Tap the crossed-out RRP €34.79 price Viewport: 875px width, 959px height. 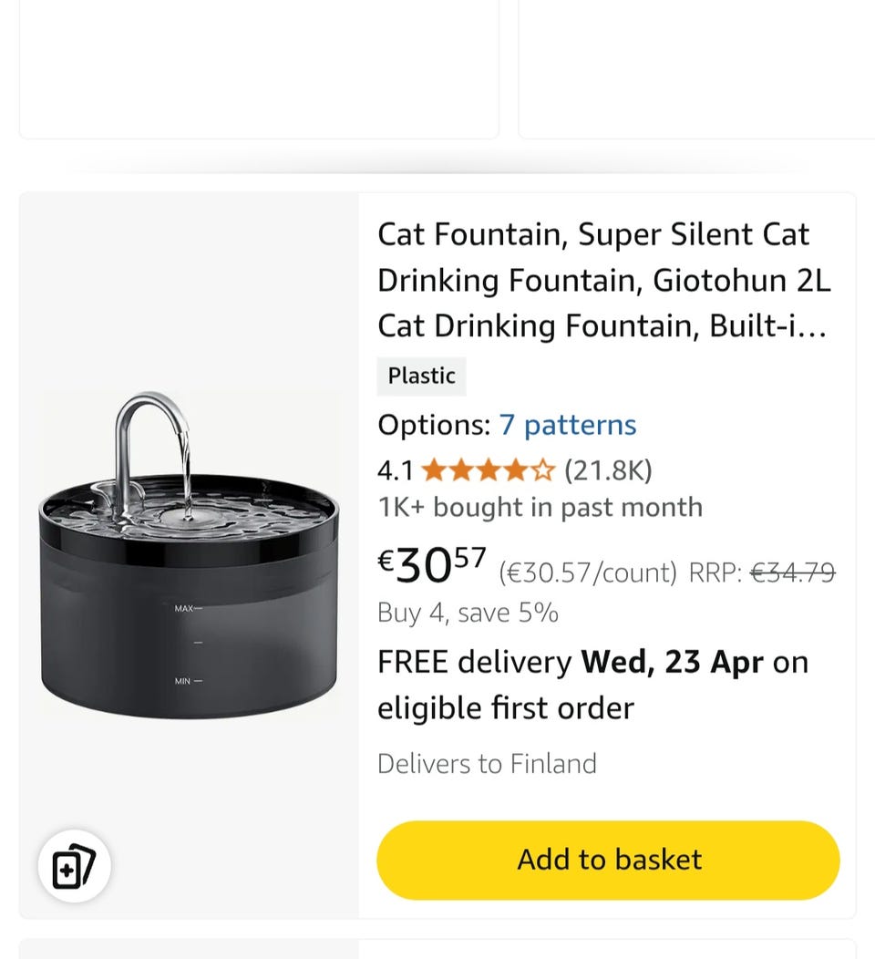coord(792,572)
